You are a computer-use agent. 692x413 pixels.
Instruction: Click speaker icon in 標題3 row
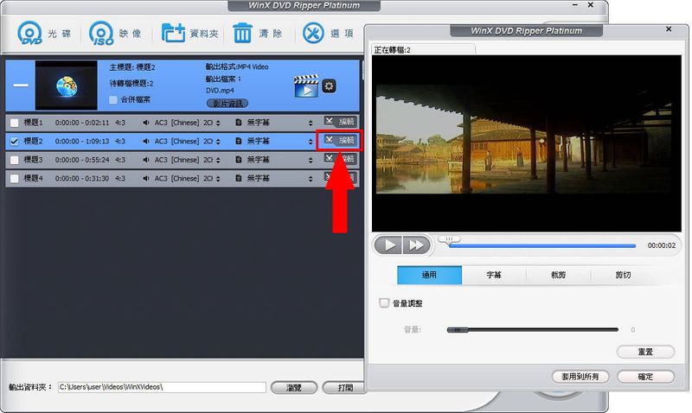click(145, 160)
